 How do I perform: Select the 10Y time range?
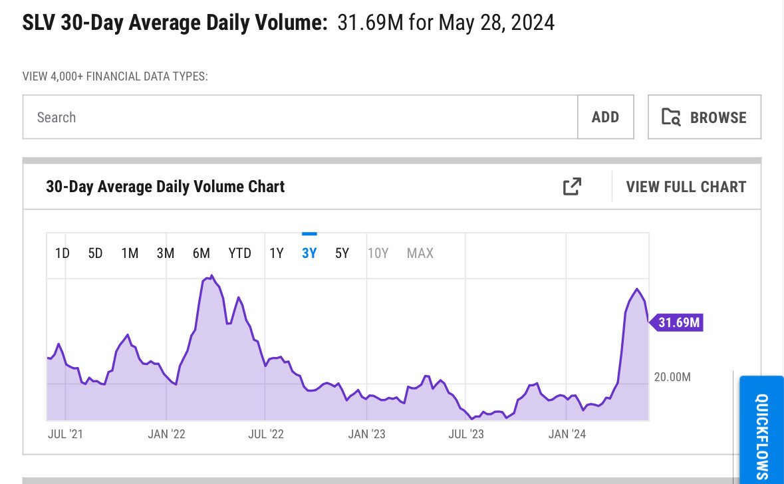[378, 253]
